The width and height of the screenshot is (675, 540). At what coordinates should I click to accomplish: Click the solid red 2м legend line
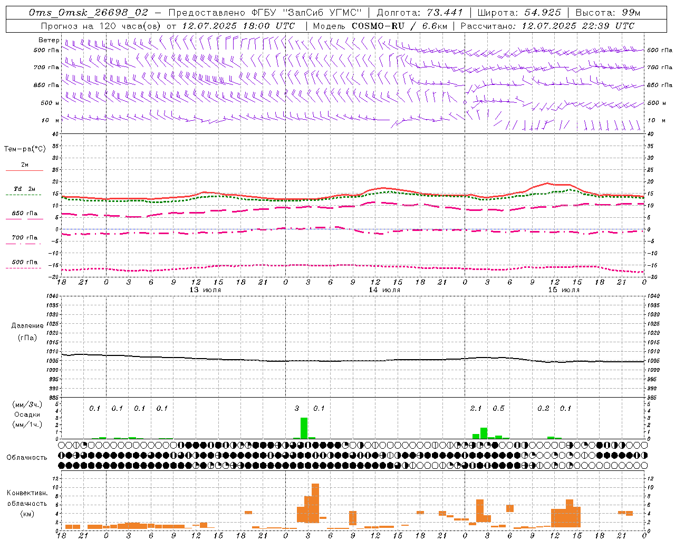pos(24,170)
